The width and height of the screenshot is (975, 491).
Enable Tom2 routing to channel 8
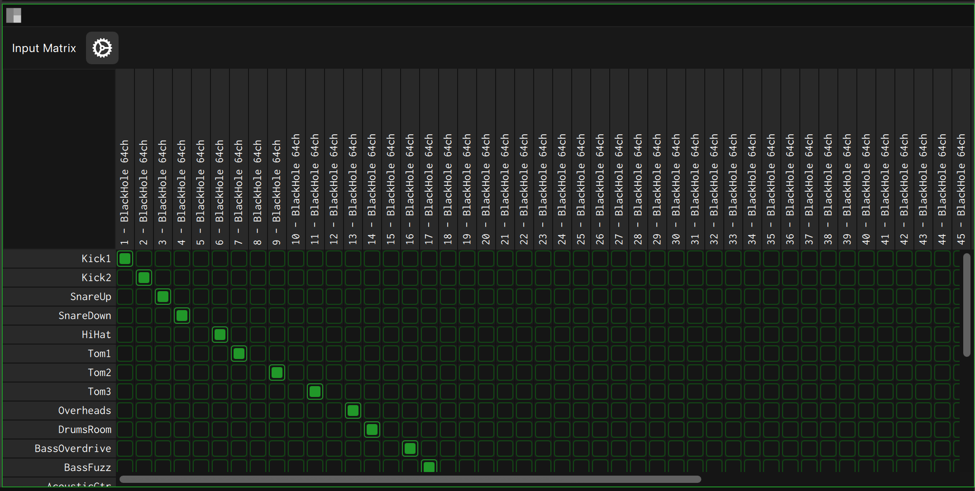pyautogui.click(x=258, y=373)
